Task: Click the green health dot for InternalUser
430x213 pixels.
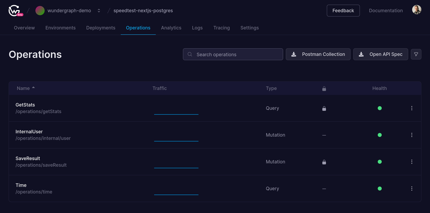Action: pos(380,135)
